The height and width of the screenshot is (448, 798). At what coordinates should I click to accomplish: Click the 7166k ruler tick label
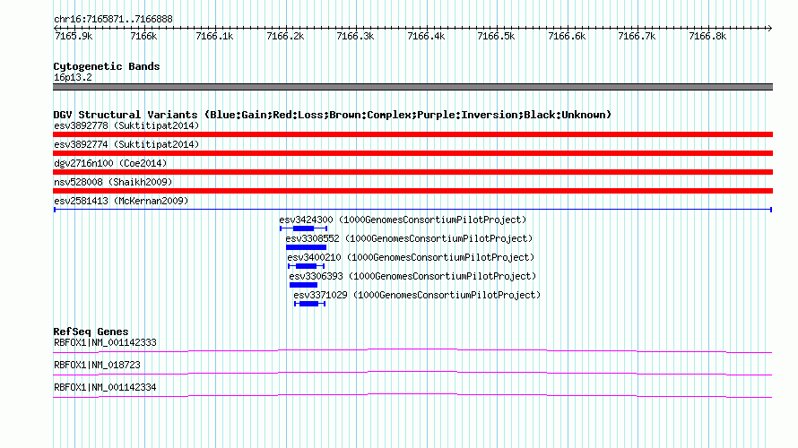point(144,36)
